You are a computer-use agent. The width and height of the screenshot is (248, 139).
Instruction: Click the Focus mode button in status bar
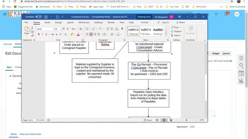pyautogui.click(x=148, y=120)
